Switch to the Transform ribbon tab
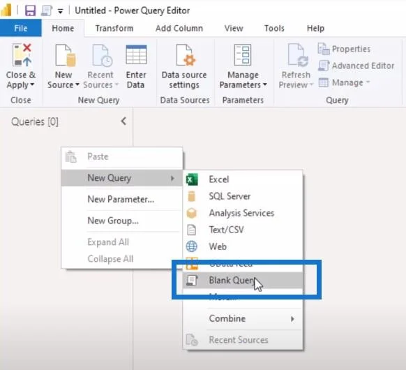 click(114, 28)
